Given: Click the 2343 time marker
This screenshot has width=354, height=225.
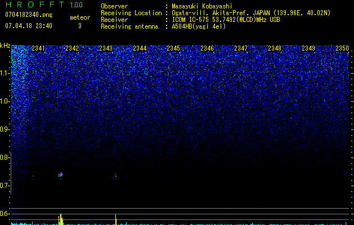Looking at the screenshot, I should (x=106, y=48).
